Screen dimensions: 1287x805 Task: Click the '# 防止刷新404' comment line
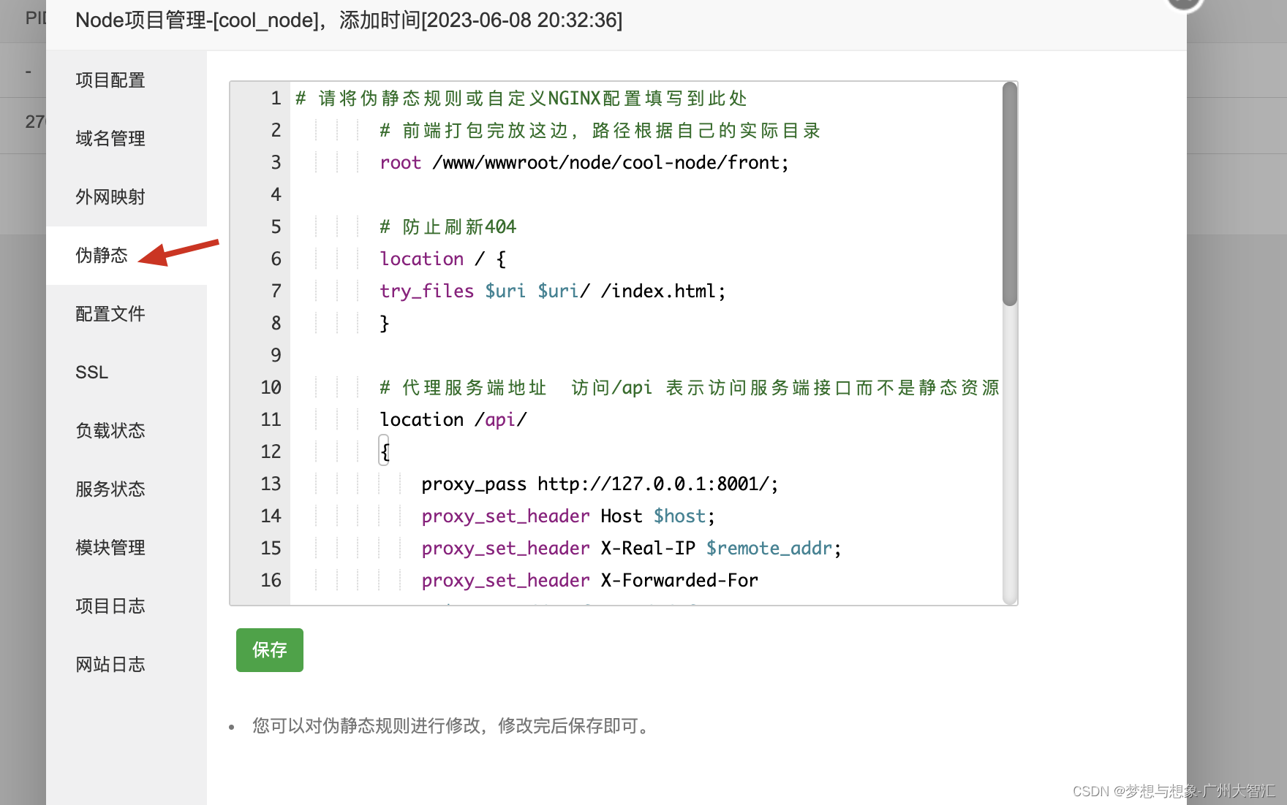coord(448,227)
